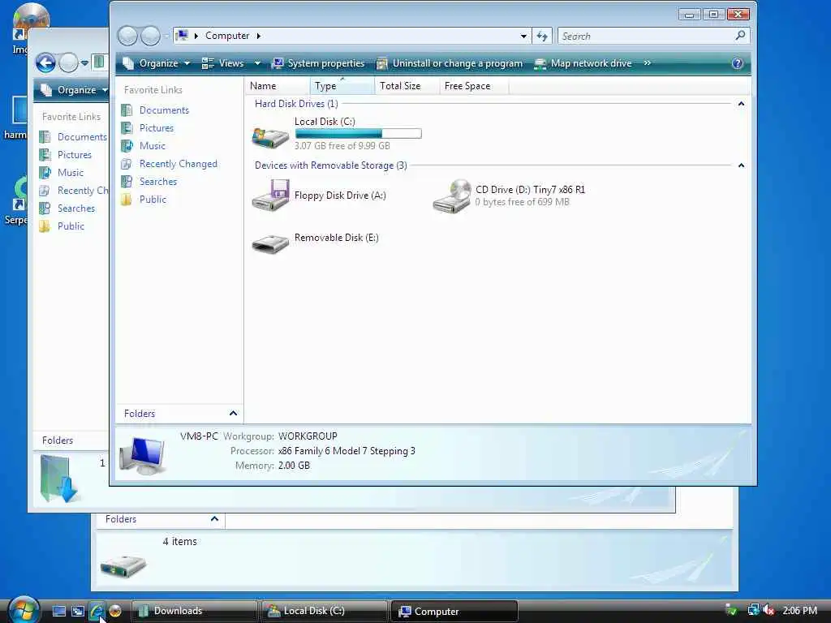Select the Removable Disk (E:) icon

pos(269,243)
